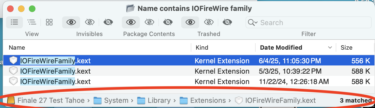Toggle the Date Modified sort order chevron
The width and height of the screenshot is (375, 108).
point(330,48)
